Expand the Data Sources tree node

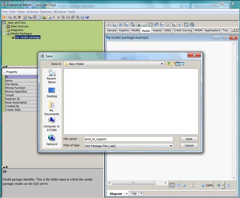coord(4,26)
